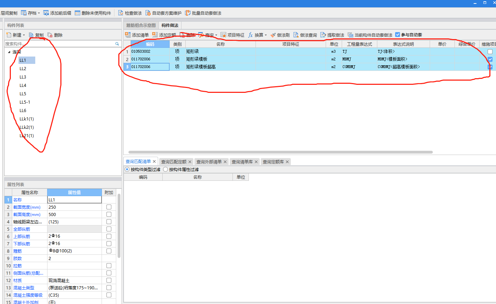Check 附加 box for 材质 row
The width and height of the screenshot is (496, 304).
click(109, 280)
